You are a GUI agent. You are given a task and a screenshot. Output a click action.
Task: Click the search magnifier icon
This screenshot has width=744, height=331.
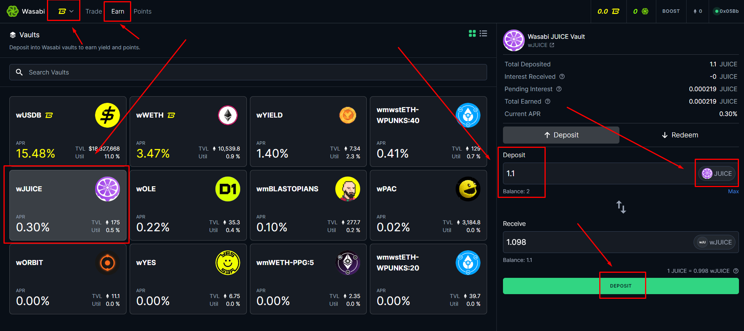click(x=19, y=72)
